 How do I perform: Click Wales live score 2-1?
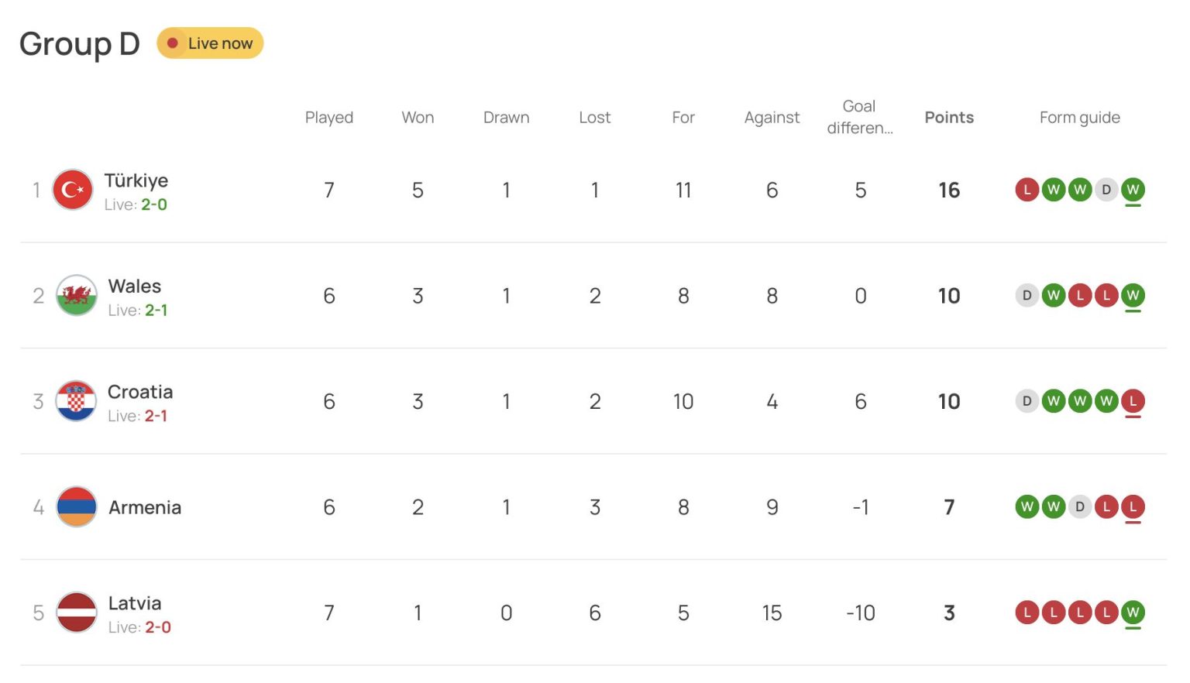click(x=156, y=311)
